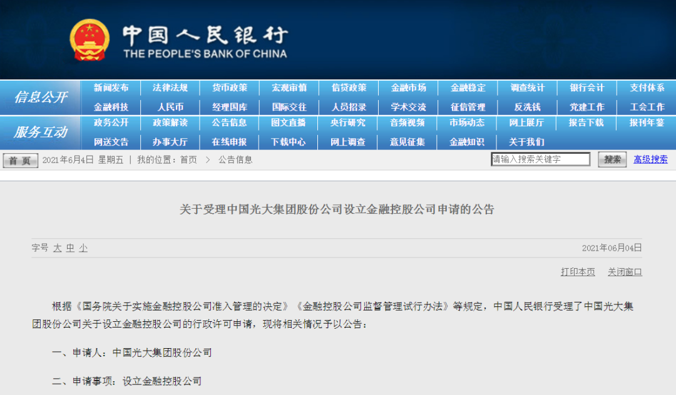
Task: Set font size to 大
Action: [x=58, y=248]
